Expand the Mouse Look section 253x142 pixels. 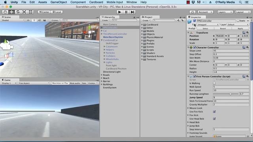(188, 108)
